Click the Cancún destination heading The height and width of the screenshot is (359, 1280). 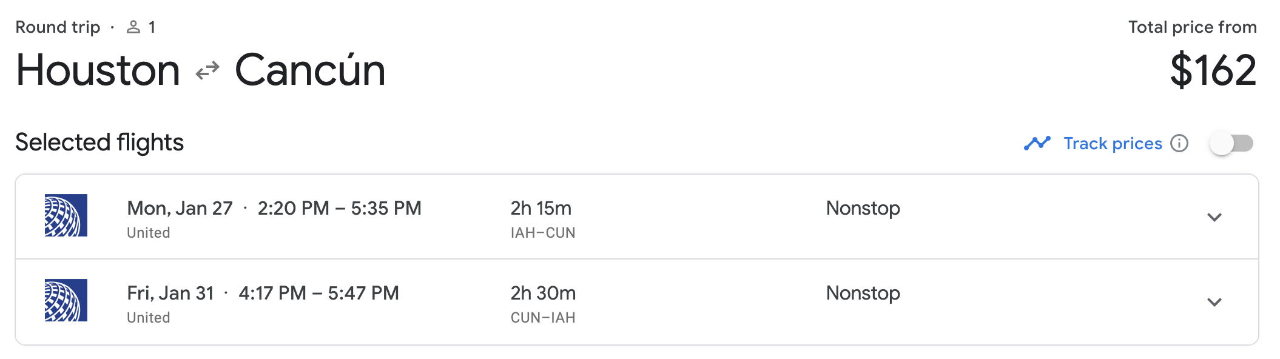point(310,70)
